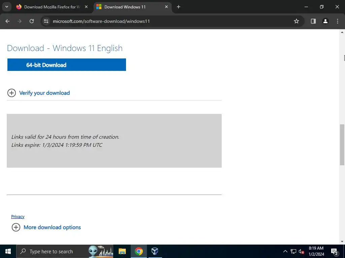345x258 pixels.
Task: Click the scrollbar up arrow
Action: click(342, 32)
